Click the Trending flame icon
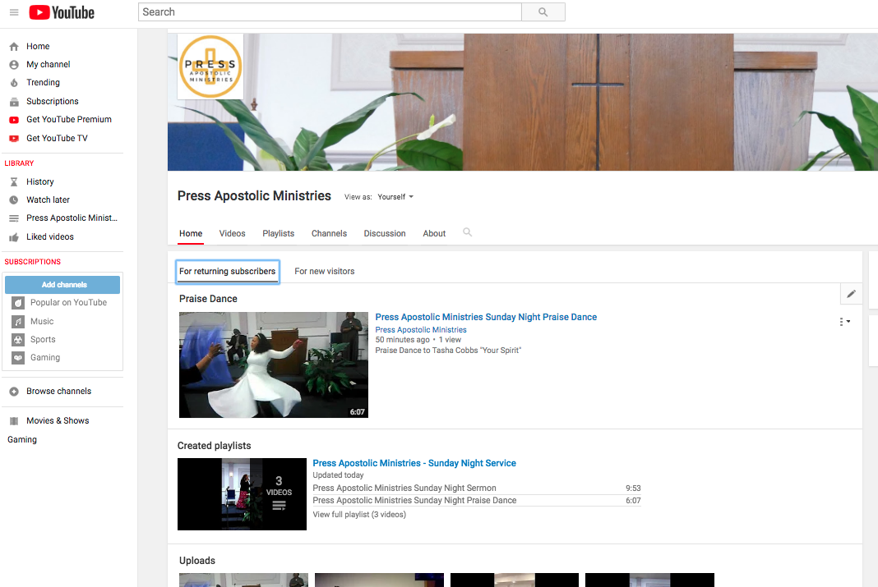 (x=14, y=83)
